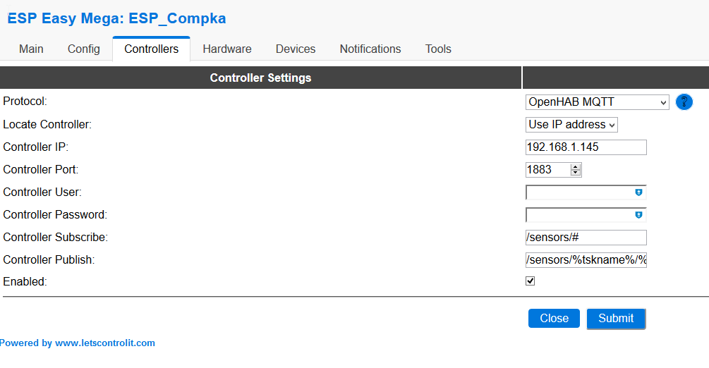Focus the Controller Subscribe input field
709x368 pixels.
point(586,238)
